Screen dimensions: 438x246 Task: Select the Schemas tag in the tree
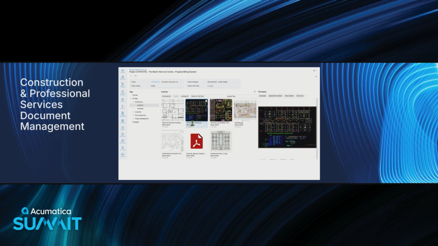point(140,108)
